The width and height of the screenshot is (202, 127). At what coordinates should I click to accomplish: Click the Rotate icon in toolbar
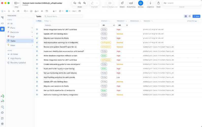(122, 3)
